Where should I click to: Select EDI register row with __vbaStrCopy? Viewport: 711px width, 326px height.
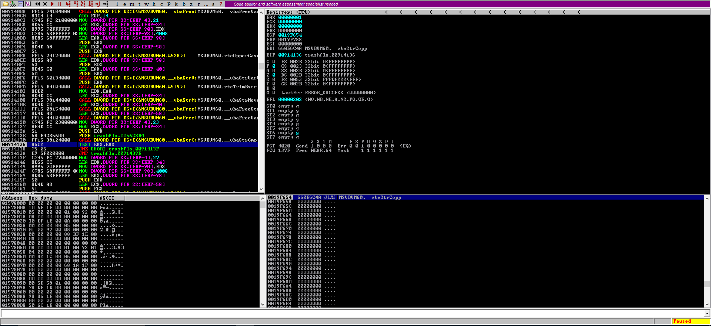317,48
